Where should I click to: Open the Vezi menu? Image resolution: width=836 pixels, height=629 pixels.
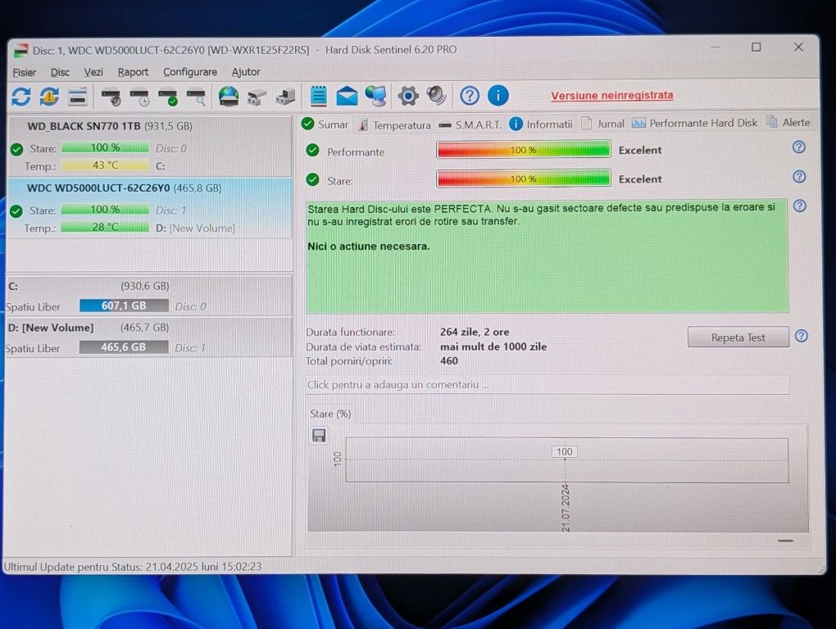pyautogui.click(x=93, y=72)
